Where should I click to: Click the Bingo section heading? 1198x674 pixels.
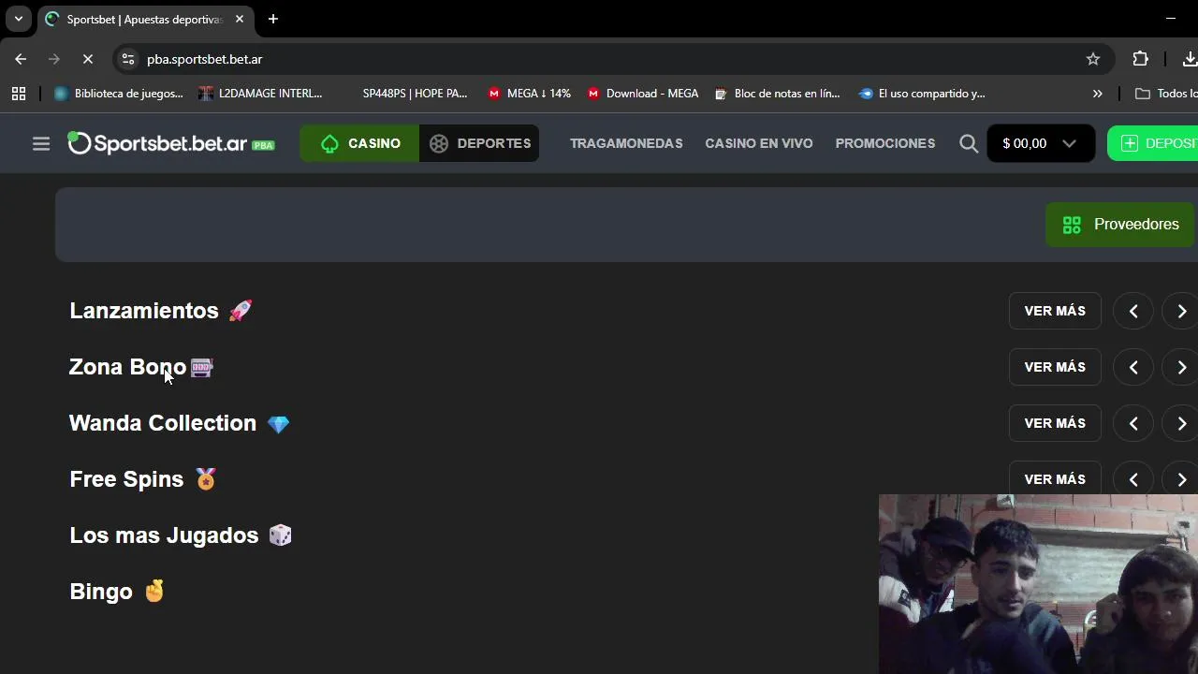(117, 592)
